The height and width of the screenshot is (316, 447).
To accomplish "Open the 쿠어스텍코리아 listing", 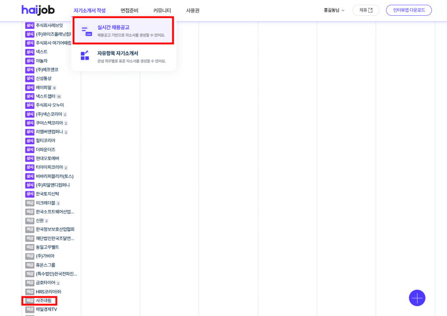I will coord(49,123).
